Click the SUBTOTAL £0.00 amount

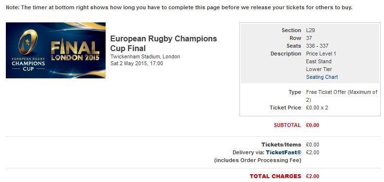[312, 125]
